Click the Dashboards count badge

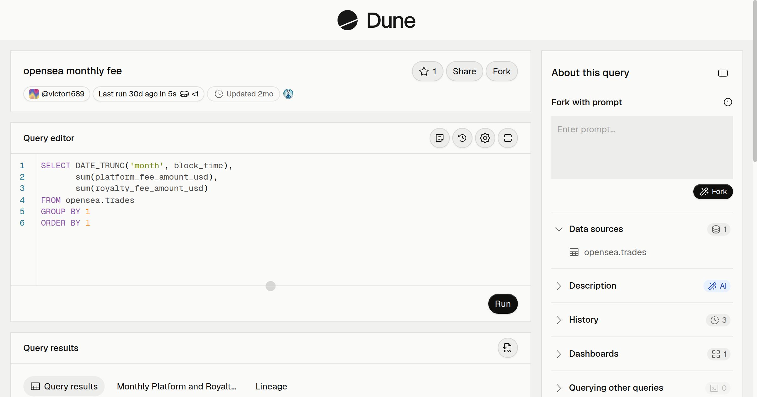pyautogui.click(x=719, y=354)
